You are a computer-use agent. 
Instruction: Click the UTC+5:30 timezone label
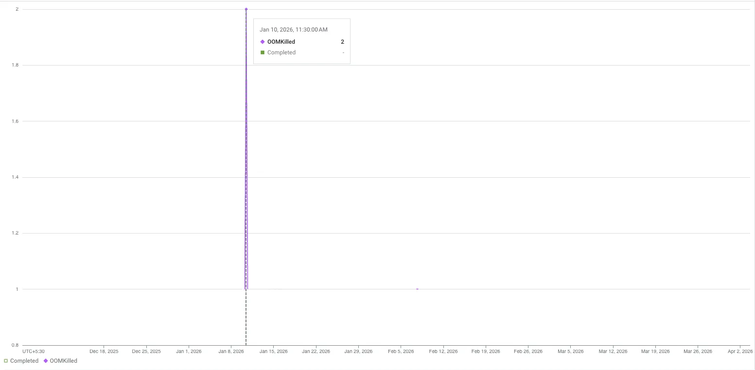click(x=34, y=351)
